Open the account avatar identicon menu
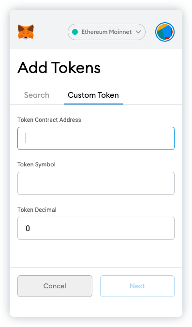The image size is (192, 327). [x=165, y=32]
